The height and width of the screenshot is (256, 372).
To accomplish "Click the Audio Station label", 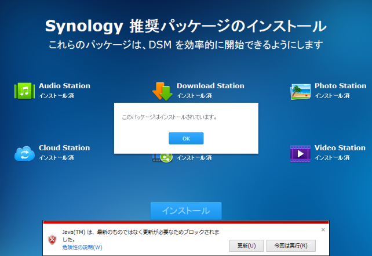I will tap(64, 86).
